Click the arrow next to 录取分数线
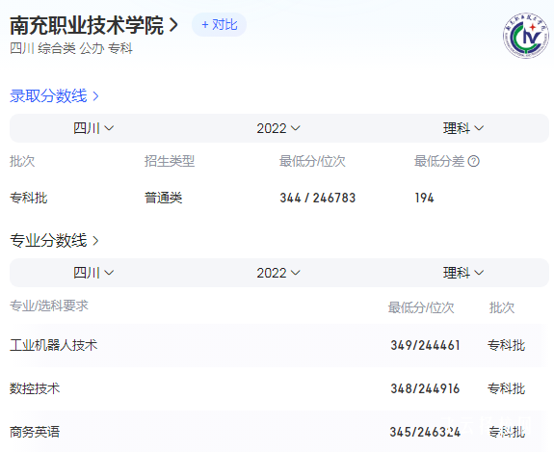554x452 pixels. pos(95,96)
